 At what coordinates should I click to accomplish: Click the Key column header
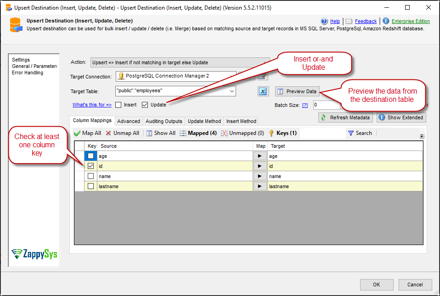tap(91, 146)
